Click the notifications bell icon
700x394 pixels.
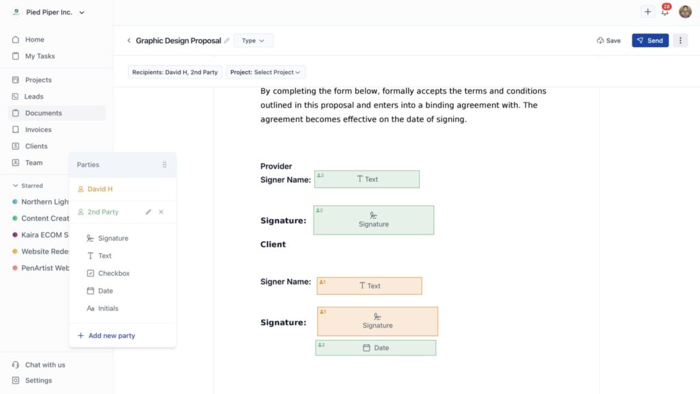664,12
